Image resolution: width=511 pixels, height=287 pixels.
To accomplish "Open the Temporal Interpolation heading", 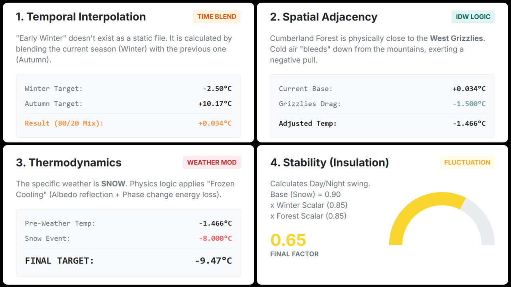I will point(81,17).
